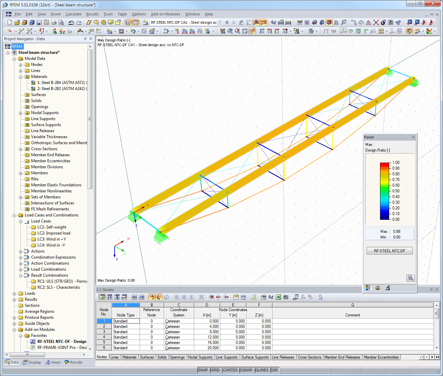Image resolution: width=443 pixels, height=376 pixels.
Task: Click the Node Type cell in row 1
Action: click(x=126, y=321)
